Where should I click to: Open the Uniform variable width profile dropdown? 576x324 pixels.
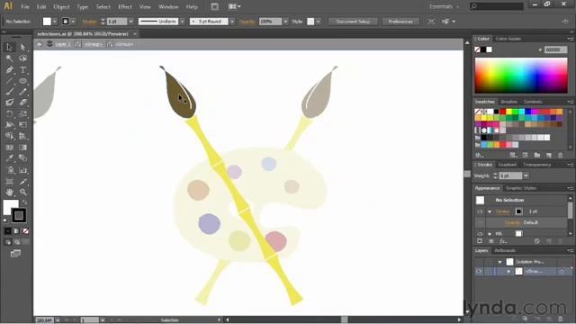click(182, 22)
